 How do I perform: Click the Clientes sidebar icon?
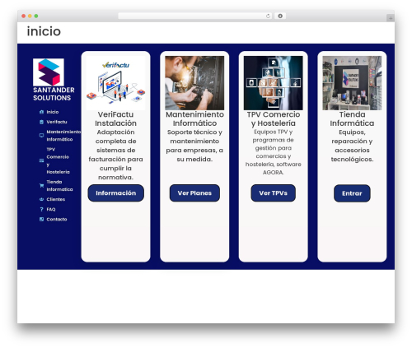point(41,199)
